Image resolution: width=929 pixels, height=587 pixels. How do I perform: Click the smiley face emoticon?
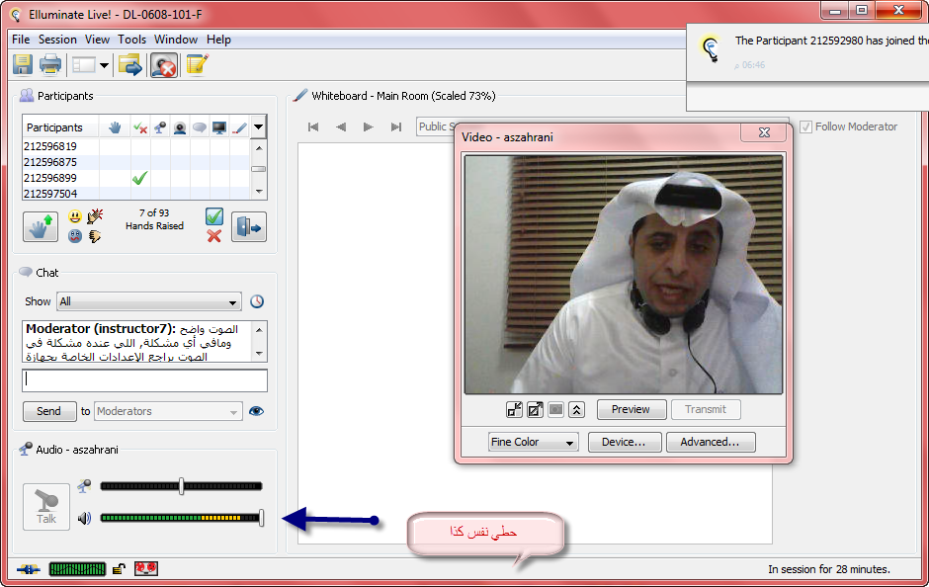pyautogui.click(x=75, y=216)
